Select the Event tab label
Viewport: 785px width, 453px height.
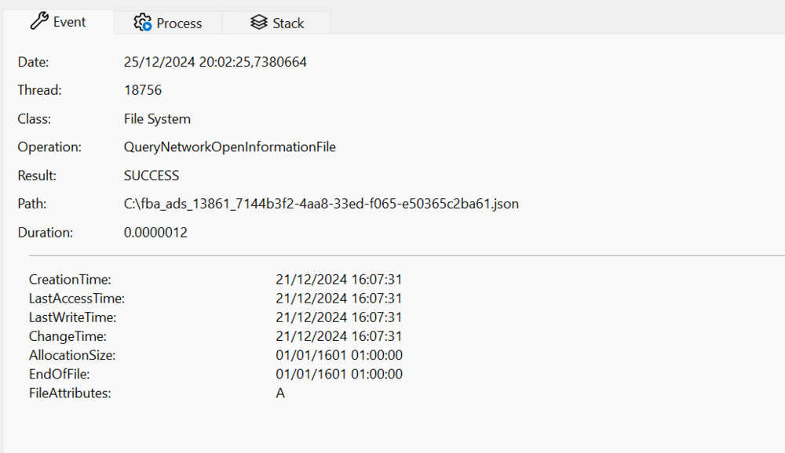click(70, 22)
